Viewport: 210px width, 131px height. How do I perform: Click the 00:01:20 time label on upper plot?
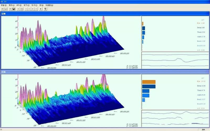[81, 62]
